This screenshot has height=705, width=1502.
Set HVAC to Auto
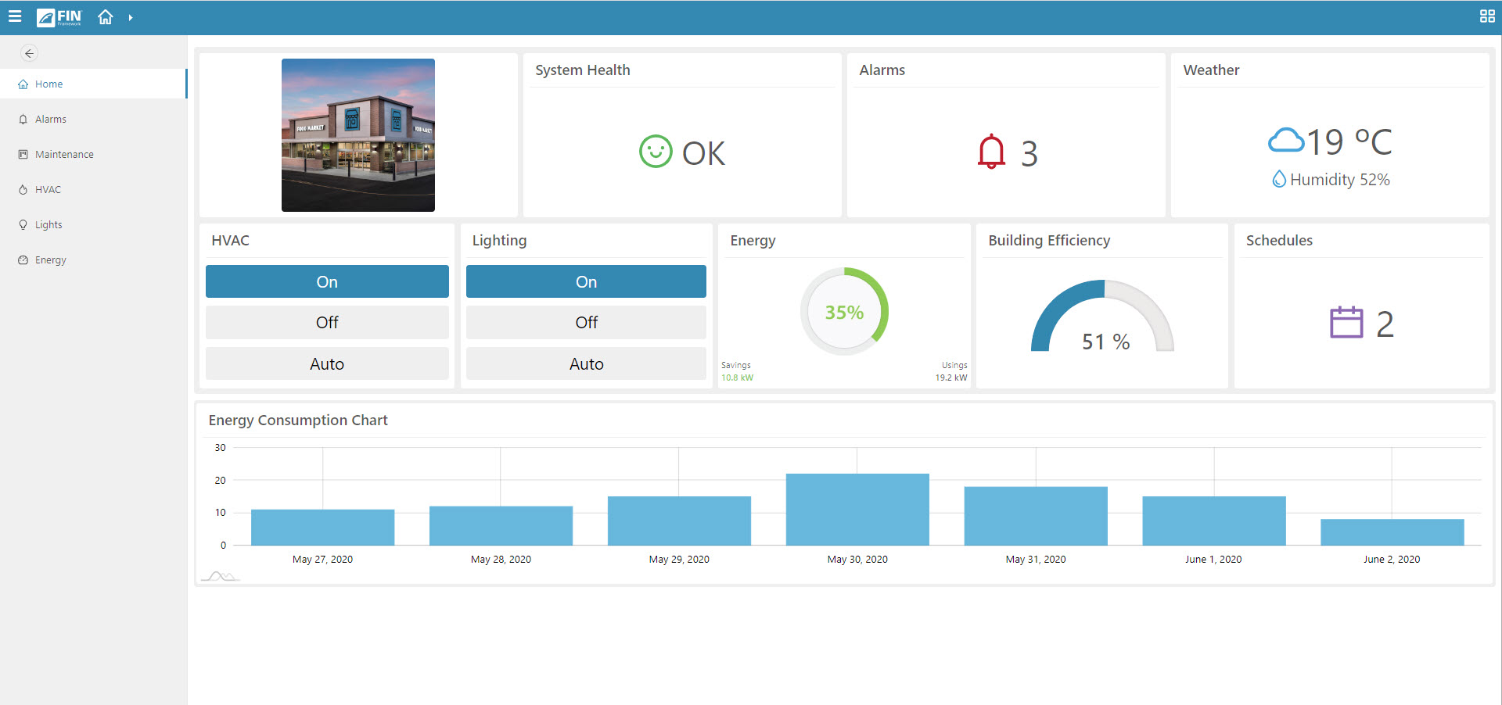327,363
